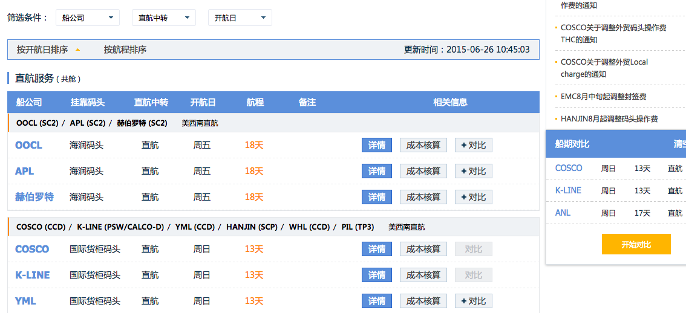
Task: Add YML to comparison with + 对比
Action: (474, 301)
